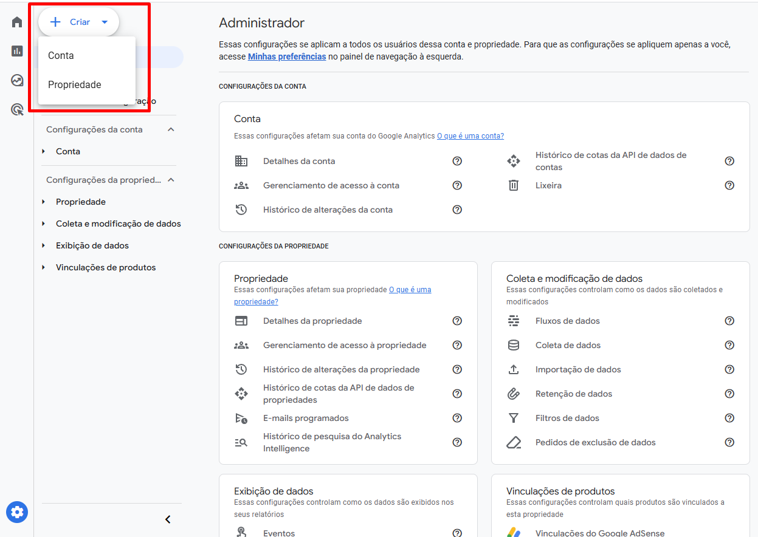
Task: Expand Exibição de dados in sidebar
Action: click(x=43, y=245)
